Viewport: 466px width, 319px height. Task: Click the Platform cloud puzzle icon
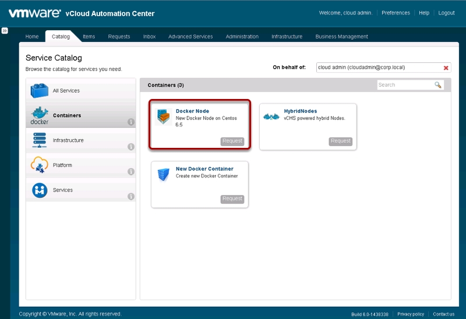[x=39, y=165]
